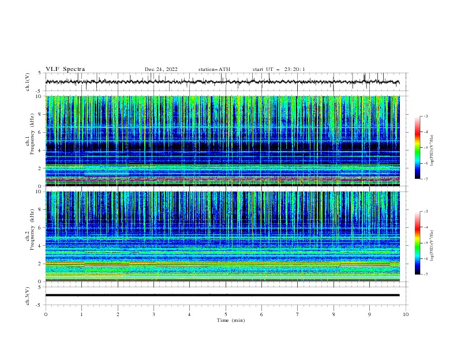Click the "-4" label on the ch.2 color bar
The image size is (457, 353).
point(425,227)
